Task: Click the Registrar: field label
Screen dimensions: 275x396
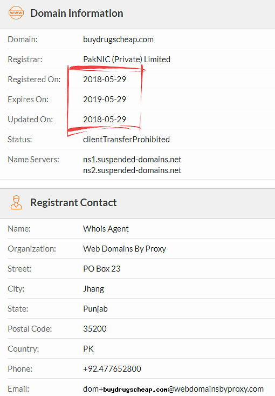Action: (x=25, y=60)
